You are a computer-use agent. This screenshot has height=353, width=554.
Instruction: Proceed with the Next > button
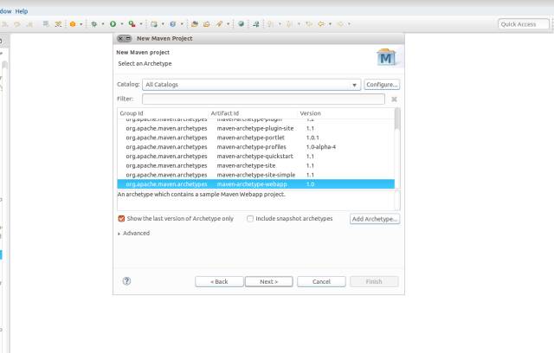pos(269,282)
